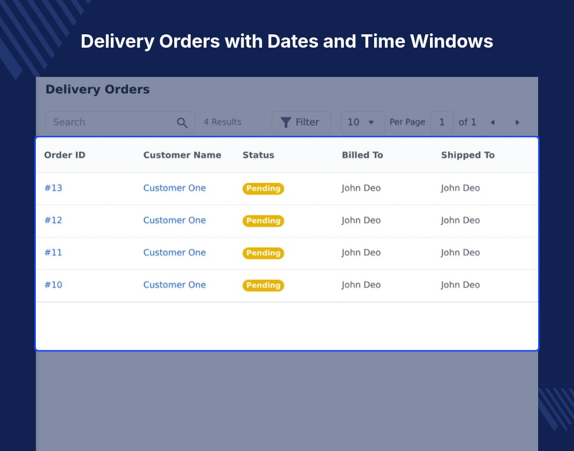574x451 pixels.
Task: Open order #12 link
Action: point(53,220)
